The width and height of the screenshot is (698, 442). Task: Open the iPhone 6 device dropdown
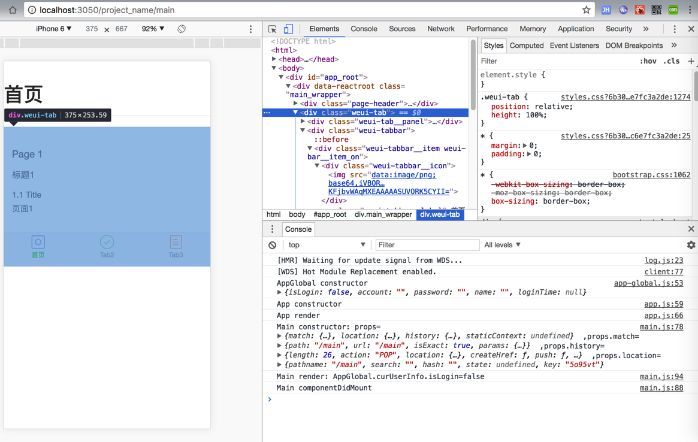(x=54, y=29)
